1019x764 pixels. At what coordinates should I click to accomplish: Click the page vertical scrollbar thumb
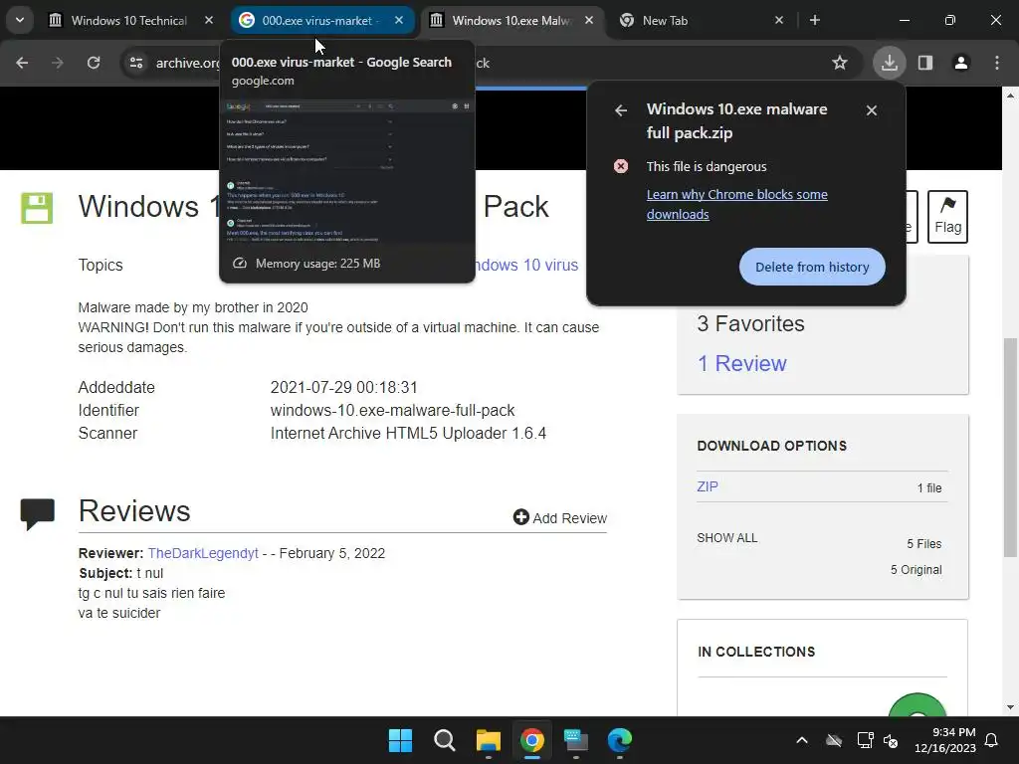(x=1010, y=447)
